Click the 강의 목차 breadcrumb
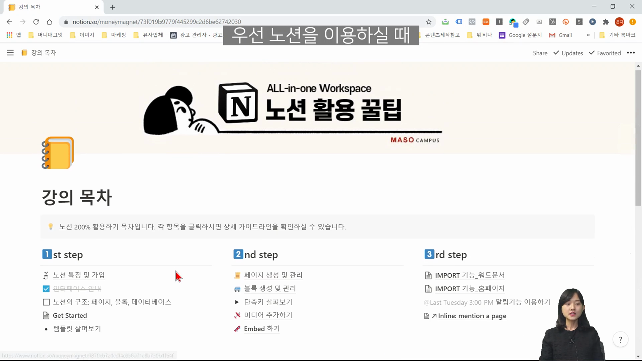 (x=39, y=53)
